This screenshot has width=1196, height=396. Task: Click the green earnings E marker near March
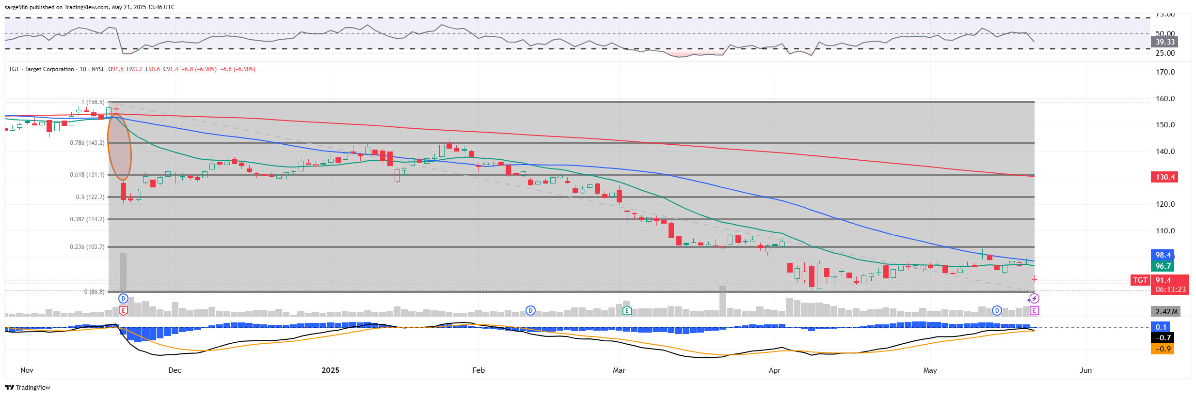pyautogui.click(x=627, y=310)
